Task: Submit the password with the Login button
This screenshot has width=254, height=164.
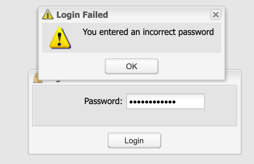Action: [134, 140]
